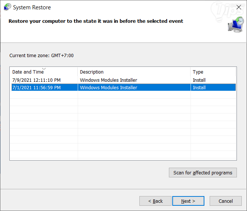Click the Type column header
The width and height of the screenshot is (247, 211).
tap(213, 72)
